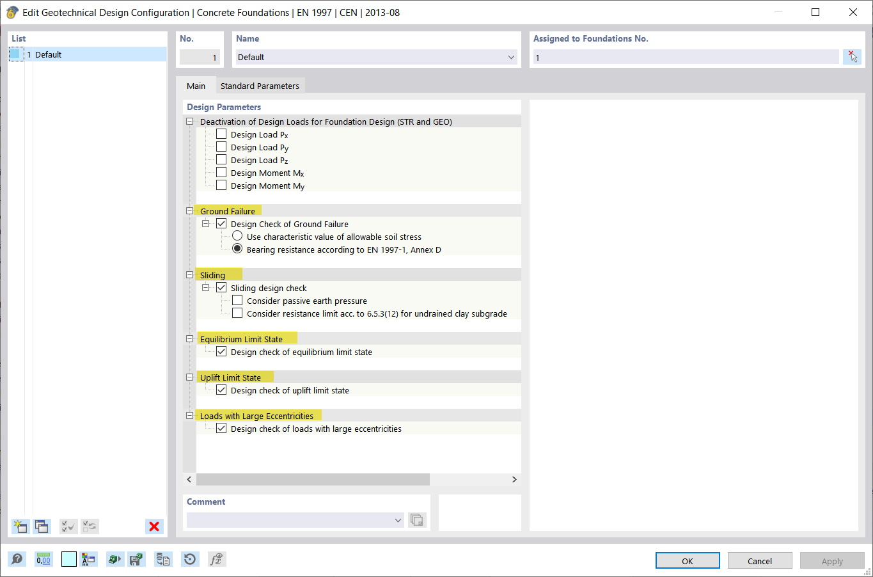Toggle Design Moment My checkbox
873x577 pixels.
(x=221, y=185)
